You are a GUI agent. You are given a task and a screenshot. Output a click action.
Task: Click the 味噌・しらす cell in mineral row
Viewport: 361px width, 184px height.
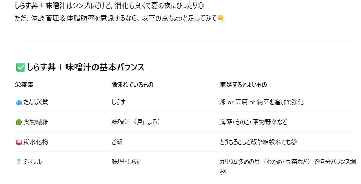126,162
